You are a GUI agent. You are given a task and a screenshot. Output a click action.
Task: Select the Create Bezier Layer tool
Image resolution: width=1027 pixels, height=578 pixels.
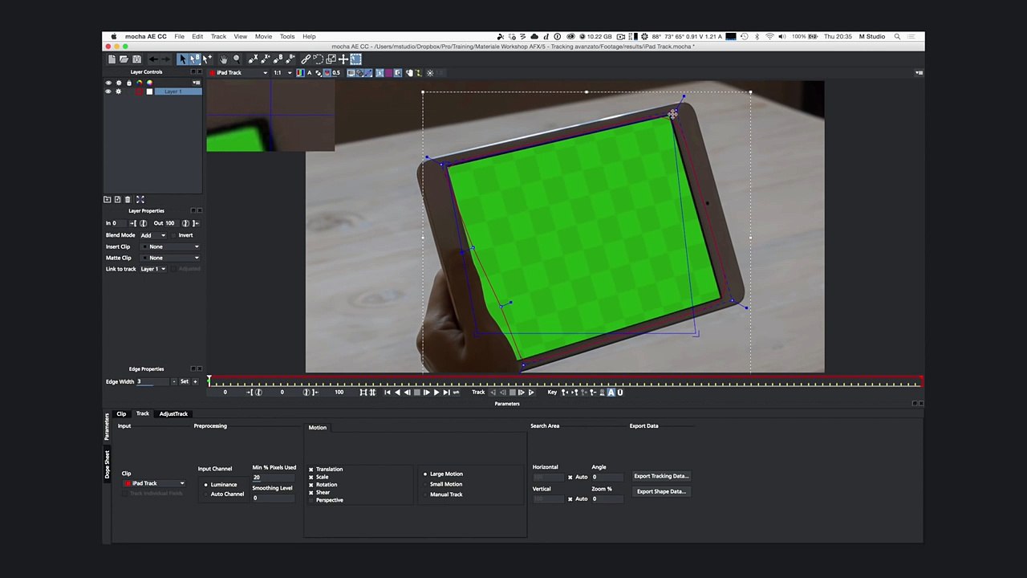[x=278, y=59]
